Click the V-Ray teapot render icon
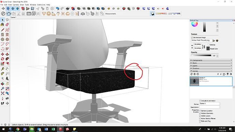Screen dimensions: 235x132 click(9, 14)
